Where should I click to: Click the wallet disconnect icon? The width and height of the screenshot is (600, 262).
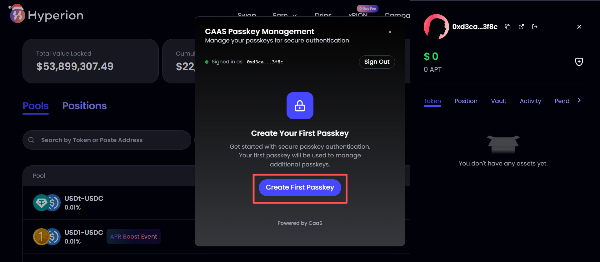click(x=535, y=27)
